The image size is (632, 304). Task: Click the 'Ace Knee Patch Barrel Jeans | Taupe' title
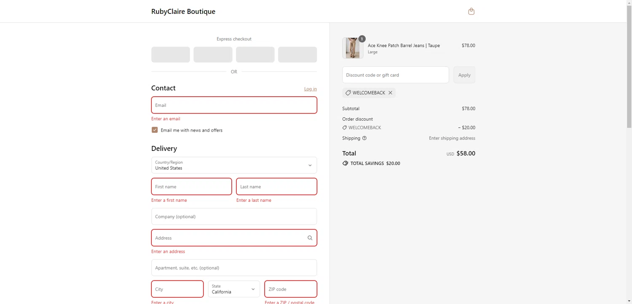click(x=404, y=45)
